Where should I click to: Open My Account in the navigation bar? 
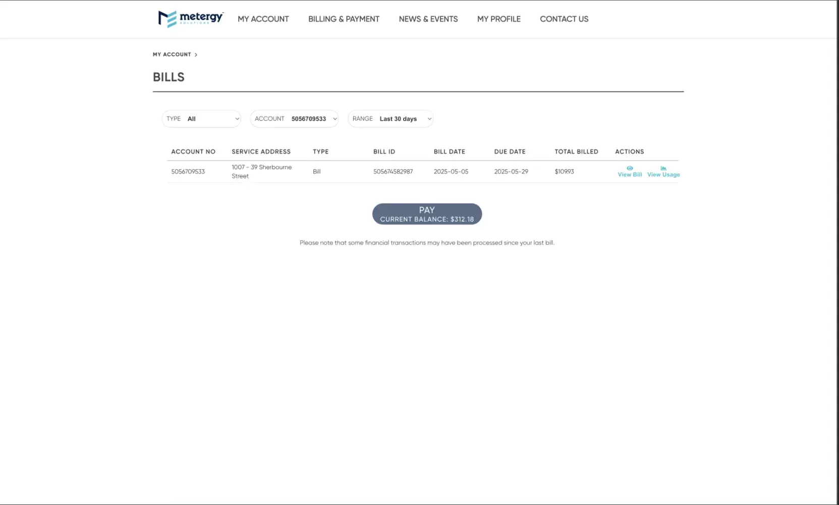coord(263,19)
